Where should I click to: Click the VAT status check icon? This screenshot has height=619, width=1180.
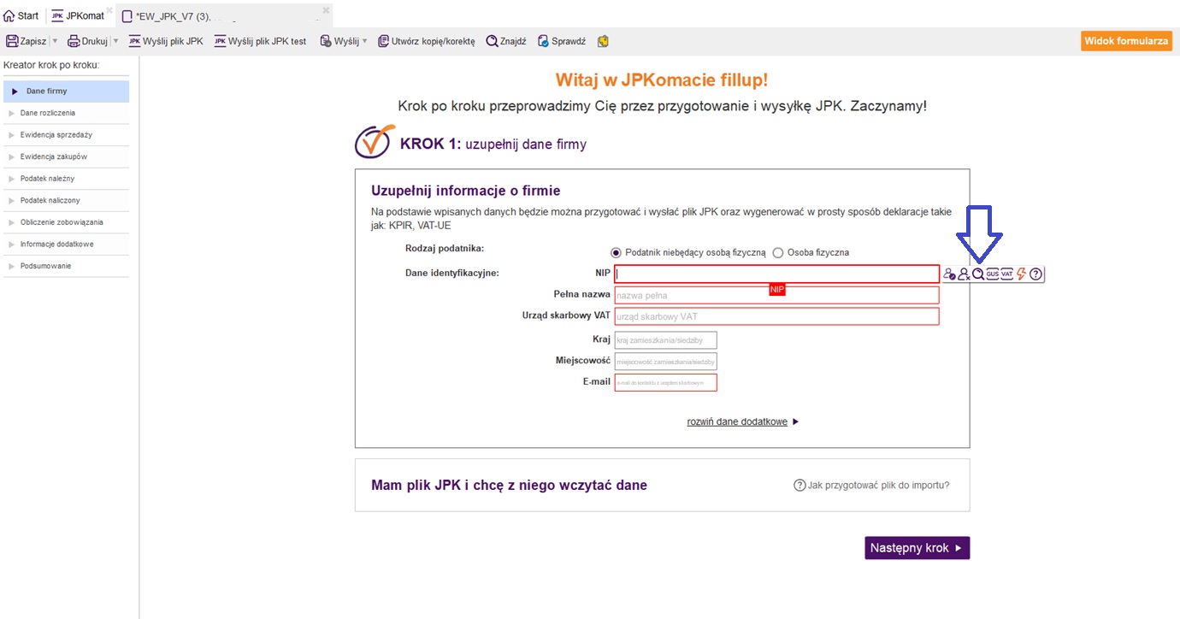(1006, 274)
